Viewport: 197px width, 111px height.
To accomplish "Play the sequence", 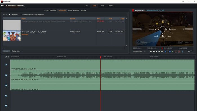I will pyautogui.click(x=156, y=52).
